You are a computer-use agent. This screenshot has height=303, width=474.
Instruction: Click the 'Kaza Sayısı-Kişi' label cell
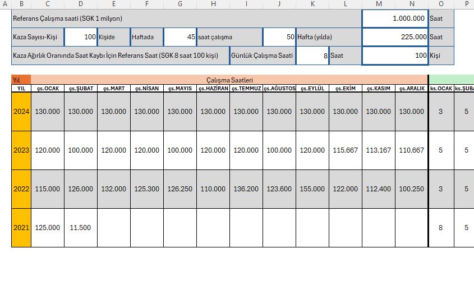[x=38, y=37]
